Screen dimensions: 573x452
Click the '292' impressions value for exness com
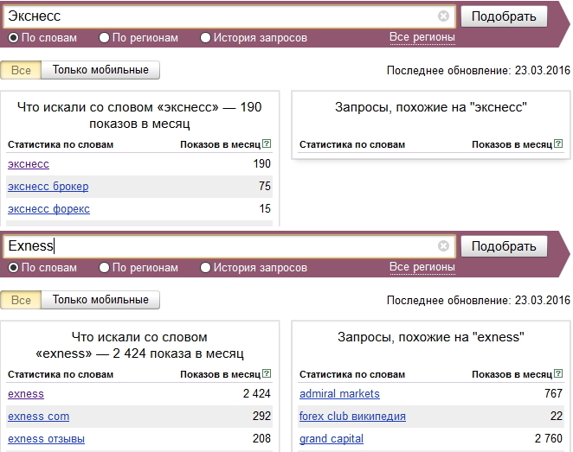(x=261, y=416)
